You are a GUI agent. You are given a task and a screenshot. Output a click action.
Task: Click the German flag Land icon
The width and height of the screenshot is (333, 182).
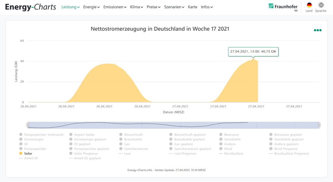309,5
